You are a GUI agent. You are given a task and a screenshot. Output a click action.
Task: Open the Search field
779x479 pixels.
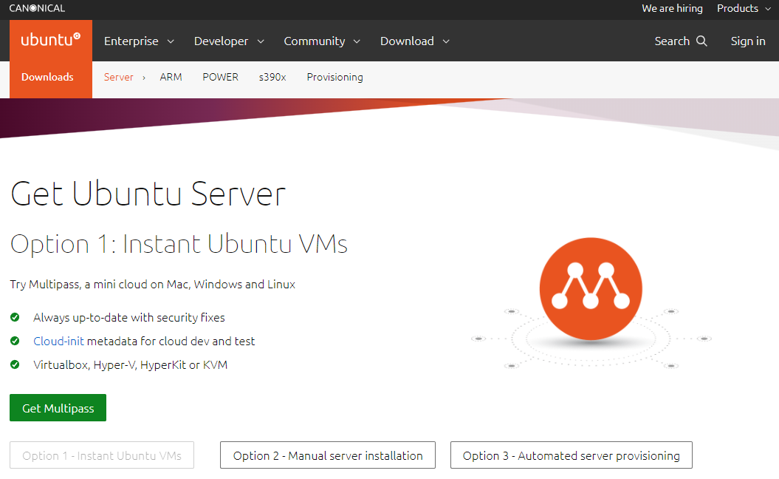[681, 41]
